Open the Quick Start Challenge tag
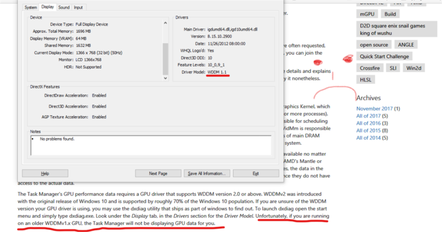Viewport: 442px width, 232px height. coord(384,56)
